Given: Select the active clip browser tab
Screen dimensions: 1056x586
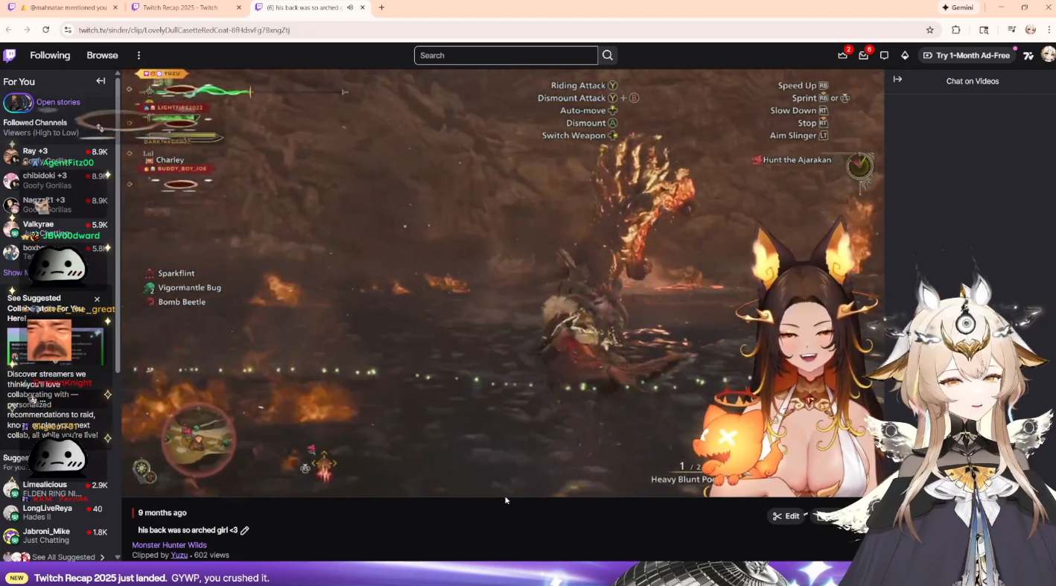Looking at the screenshot, I should (309, 7).
